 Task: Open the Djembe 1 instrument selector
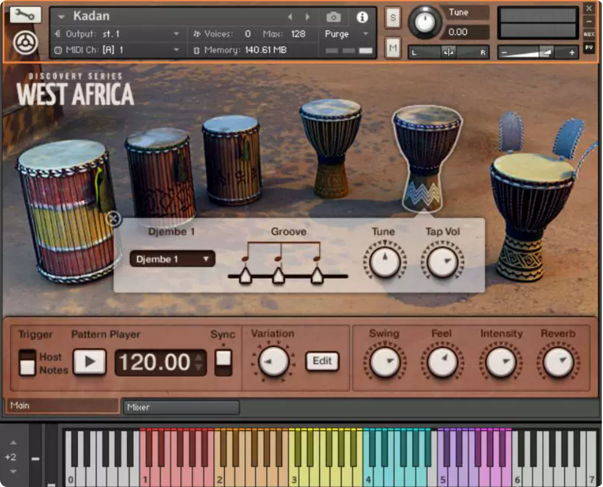point(172,259)
